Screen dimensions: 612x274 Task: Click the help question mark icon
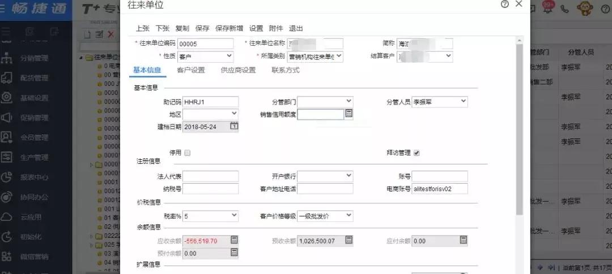(x=505, y=5)
